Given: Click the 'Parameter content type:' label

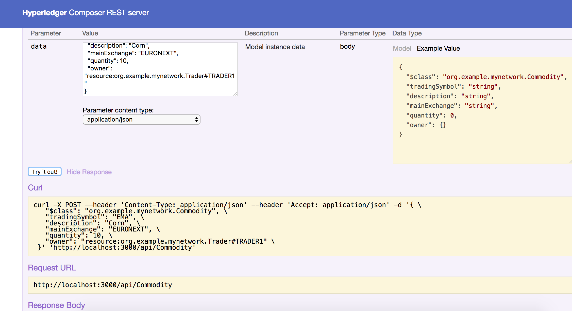Looking at the screenshot, I should coord(118,110).
